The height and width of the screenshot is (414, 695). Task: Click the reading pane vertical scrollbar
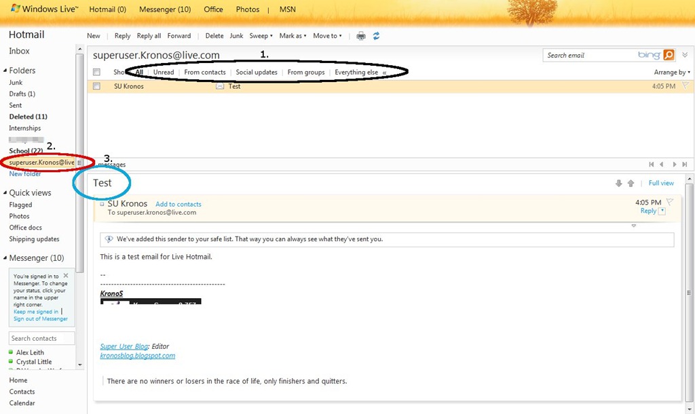pos(688,292)
